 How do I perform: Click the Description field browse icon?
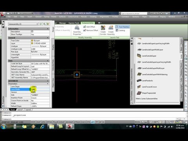(32, 31)
